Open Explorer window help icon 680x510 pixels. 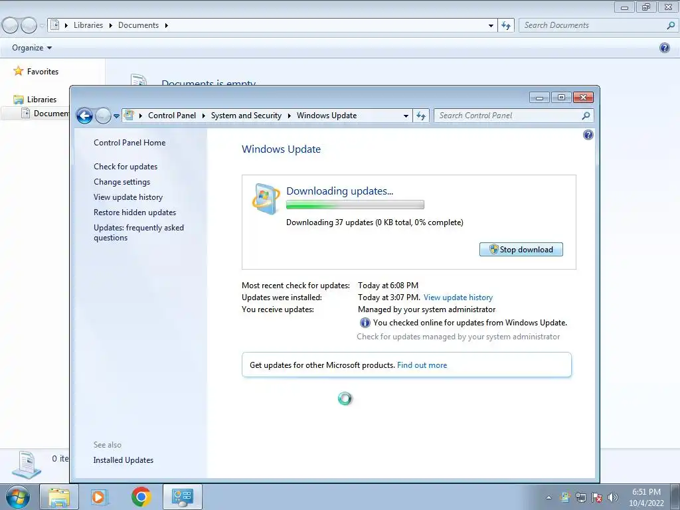click(664, 48)
